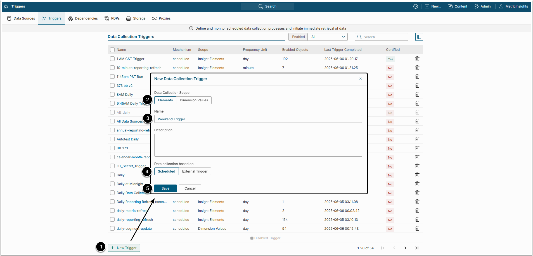
Task: Click into the Description text area
Action: tap(258, 145)
